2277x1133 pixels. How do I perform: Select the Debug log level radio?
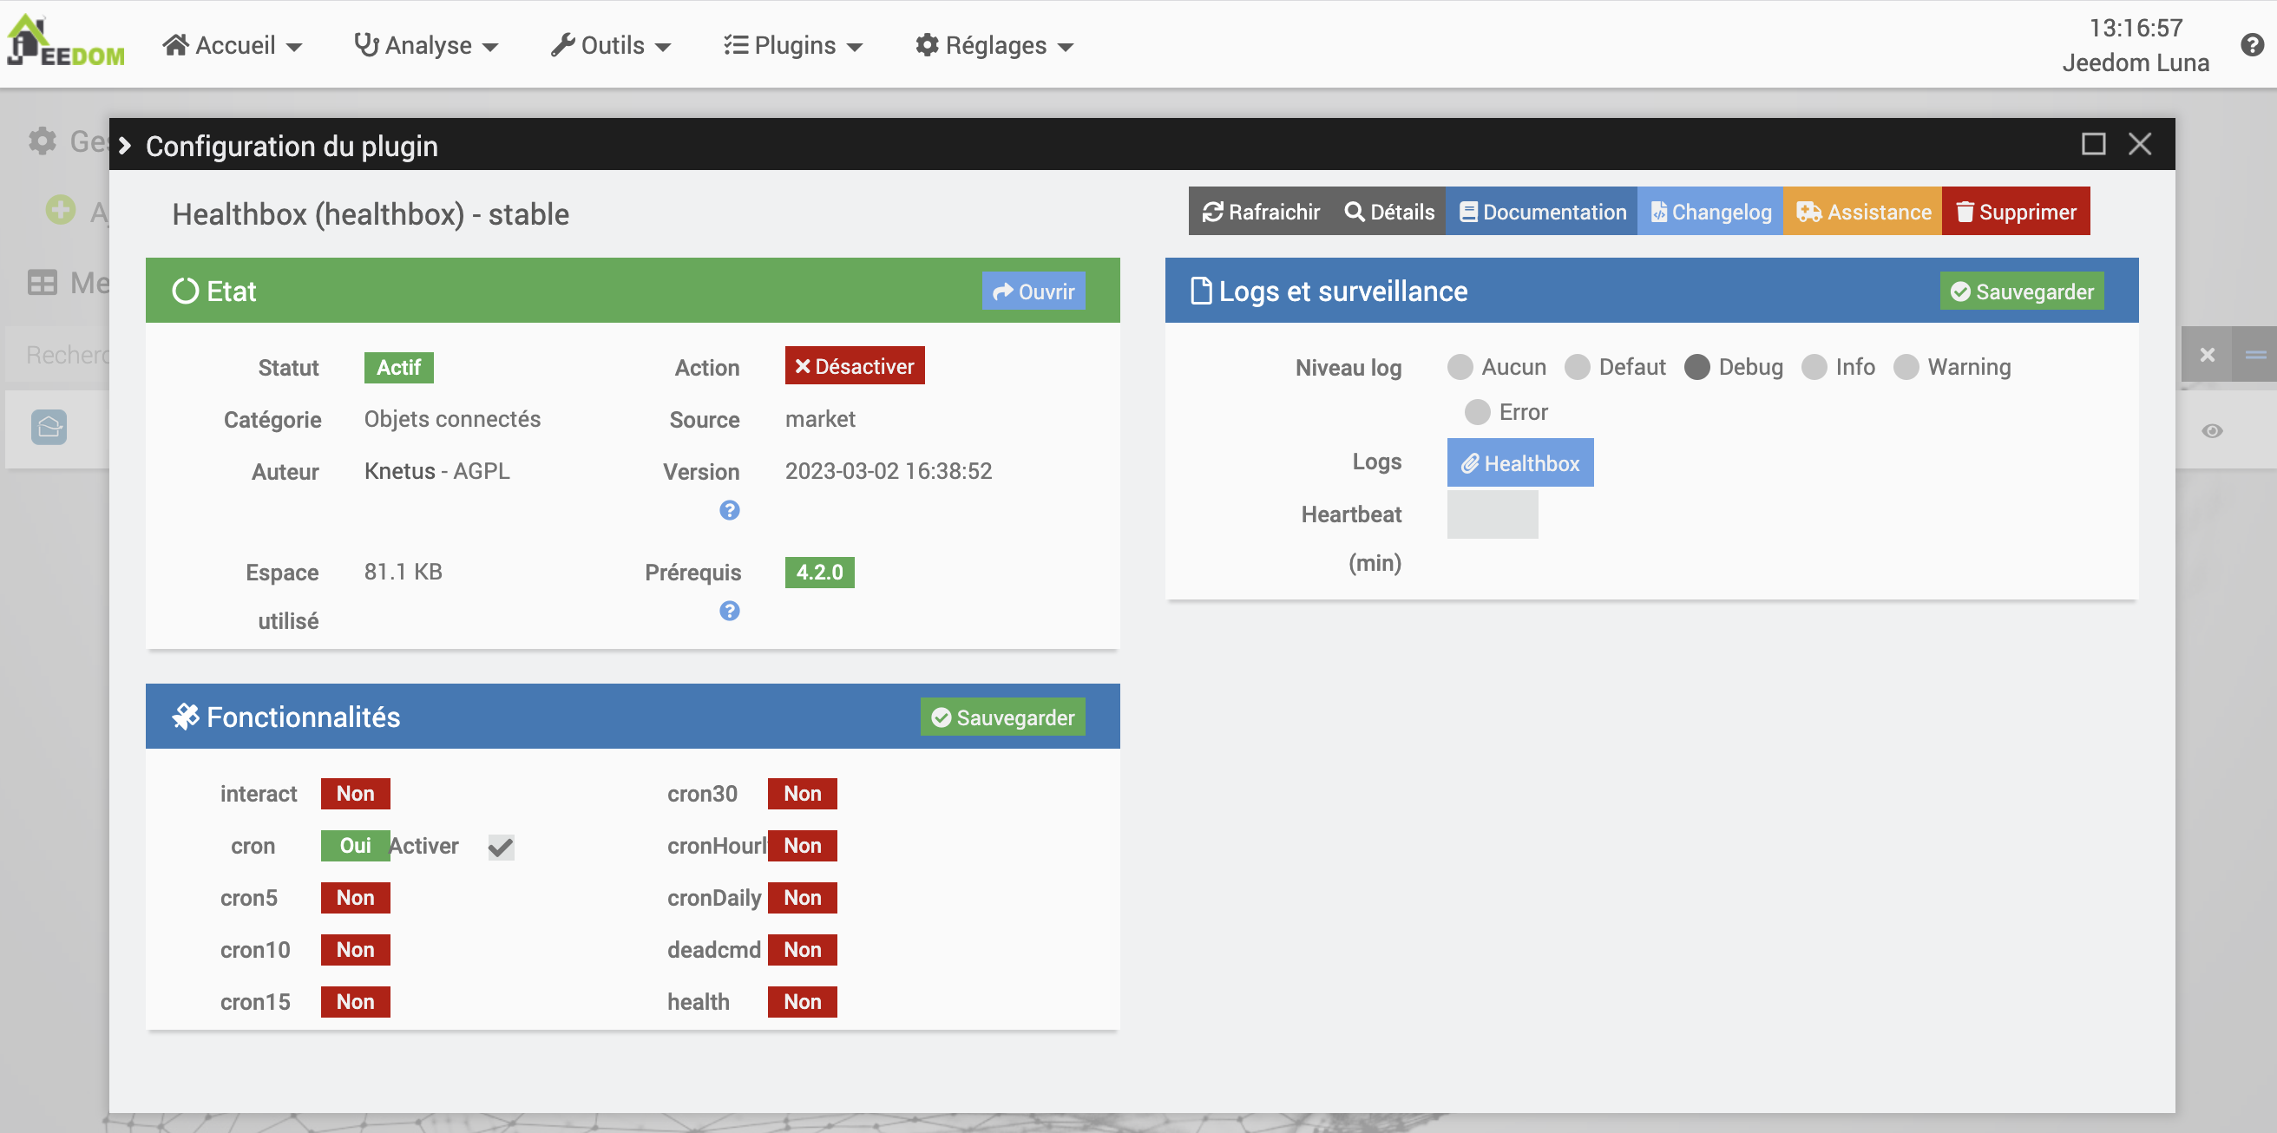coord(1696,367)
